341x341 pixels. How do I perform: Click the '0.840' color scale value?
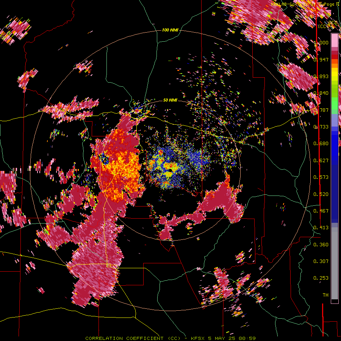pyautogui.click(x=321, y=93)
